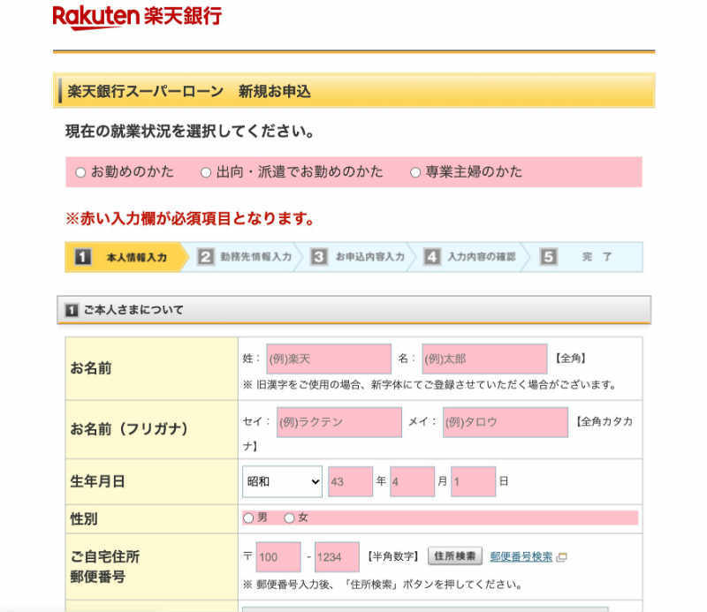Click the 楽天銀行スーパーローン 新規お申込 heading
This screenshot has height=612, width=707.
click(x=189, y=92)
